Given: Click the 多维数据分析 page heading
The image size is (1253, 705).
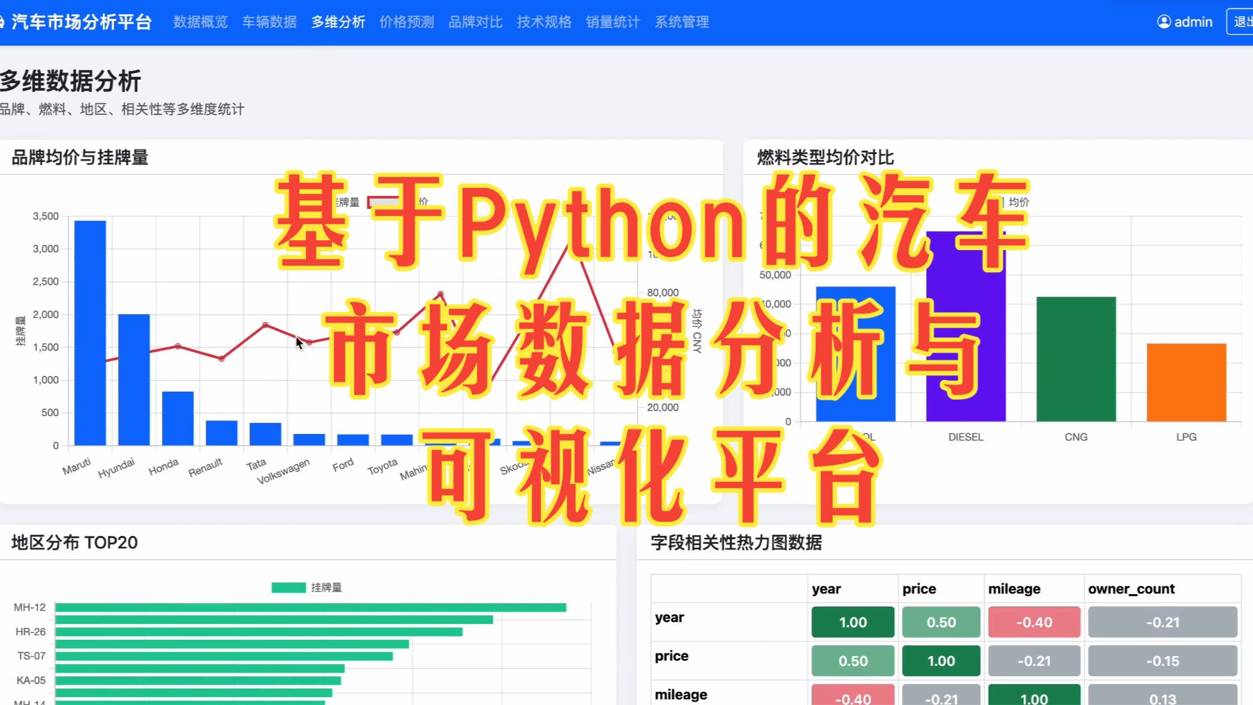Looking at the screenshot, I should pyautogui.click(x=70, y=81).
